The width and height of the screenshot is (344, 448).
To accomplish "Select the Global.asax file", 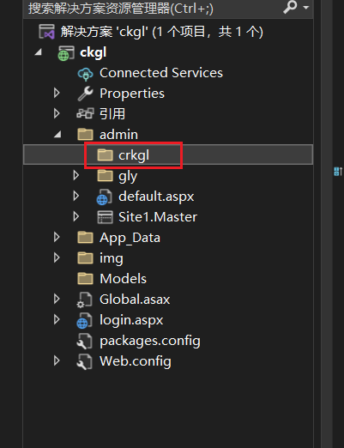I will (x=135, y=300).
